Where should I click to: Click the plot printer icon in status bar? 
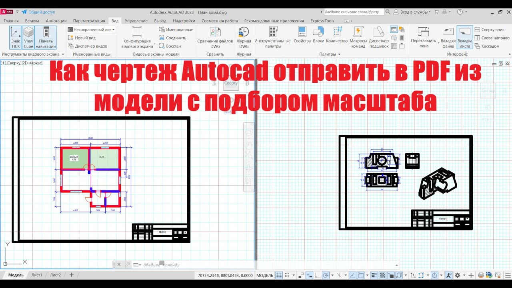[x=481, y=275]
